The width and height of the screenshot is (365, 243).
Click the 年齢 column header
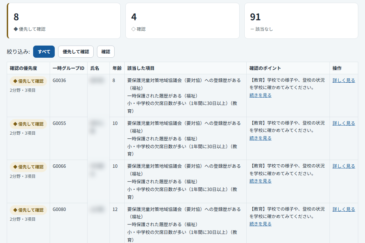point(117,68)
